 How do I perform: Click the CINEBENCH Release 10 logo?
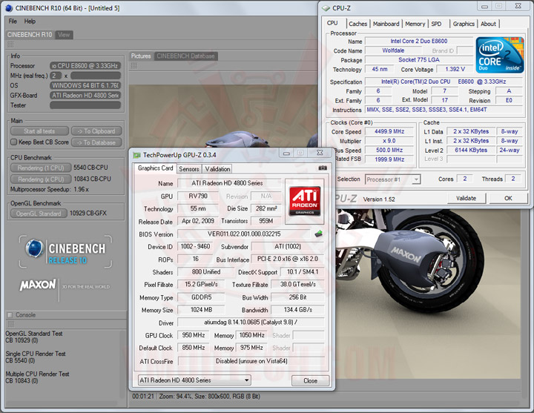click(x=65, y=251)
